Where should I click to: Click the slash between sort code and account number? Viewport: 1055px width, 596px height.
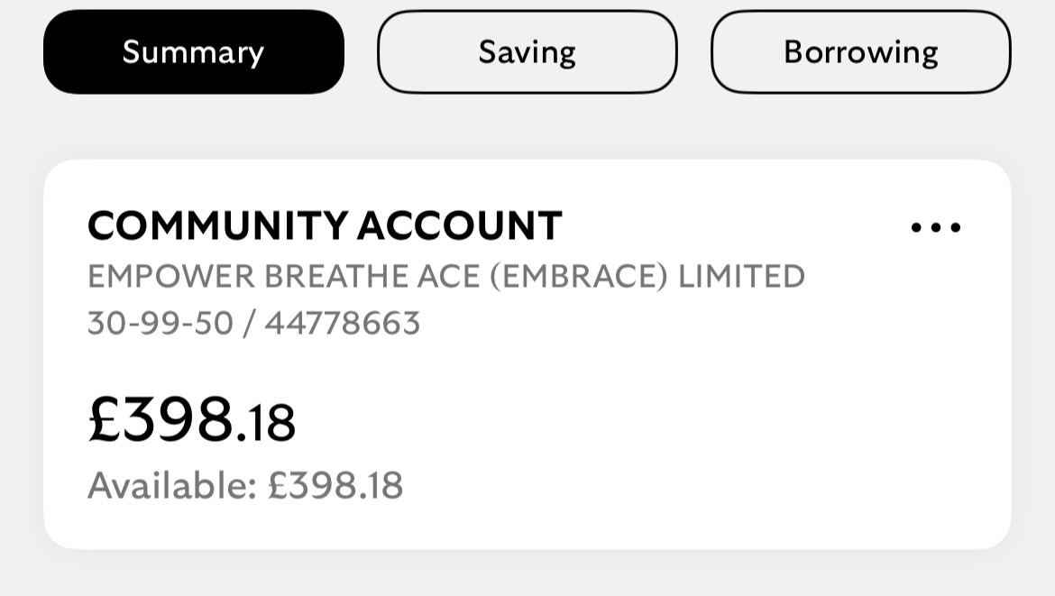tap(249, 323)
